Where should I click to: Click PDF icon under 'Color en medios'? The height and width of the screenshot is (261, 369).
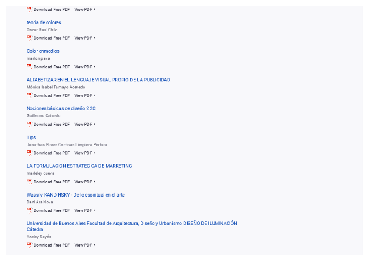(29, 67)
